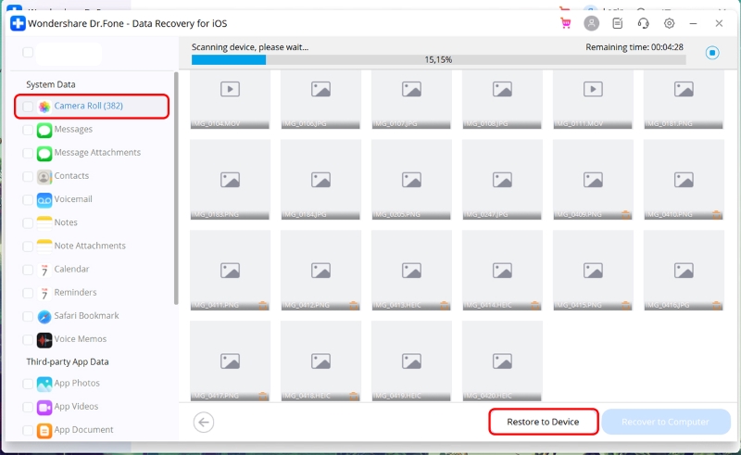Select the App Photos category
The height and width of the screenshot is (455, 741).
point(76,383)
